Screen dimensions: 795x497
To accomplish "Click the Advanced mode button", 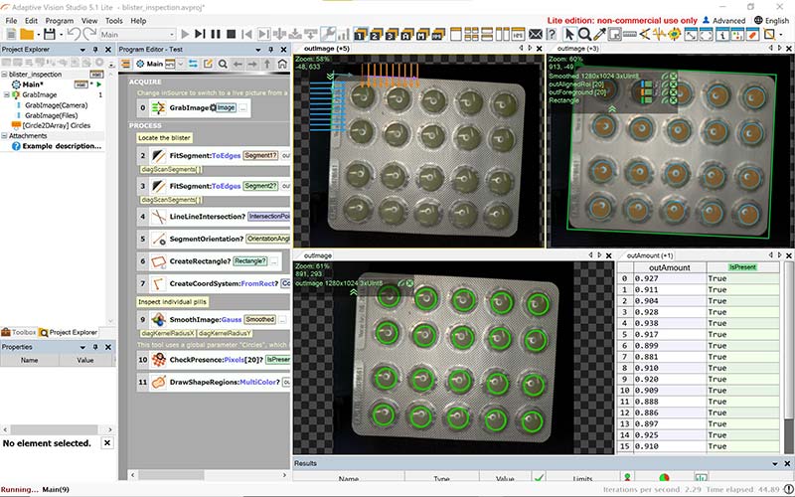I will (x=721, y=20).
